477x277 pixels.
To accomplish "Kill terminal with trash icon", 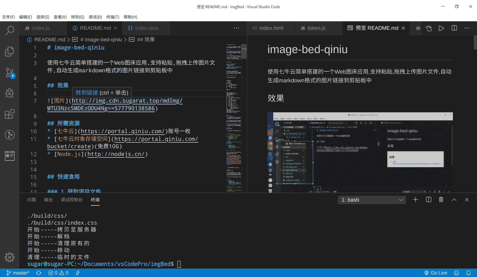I will click(x=441, y=200).
